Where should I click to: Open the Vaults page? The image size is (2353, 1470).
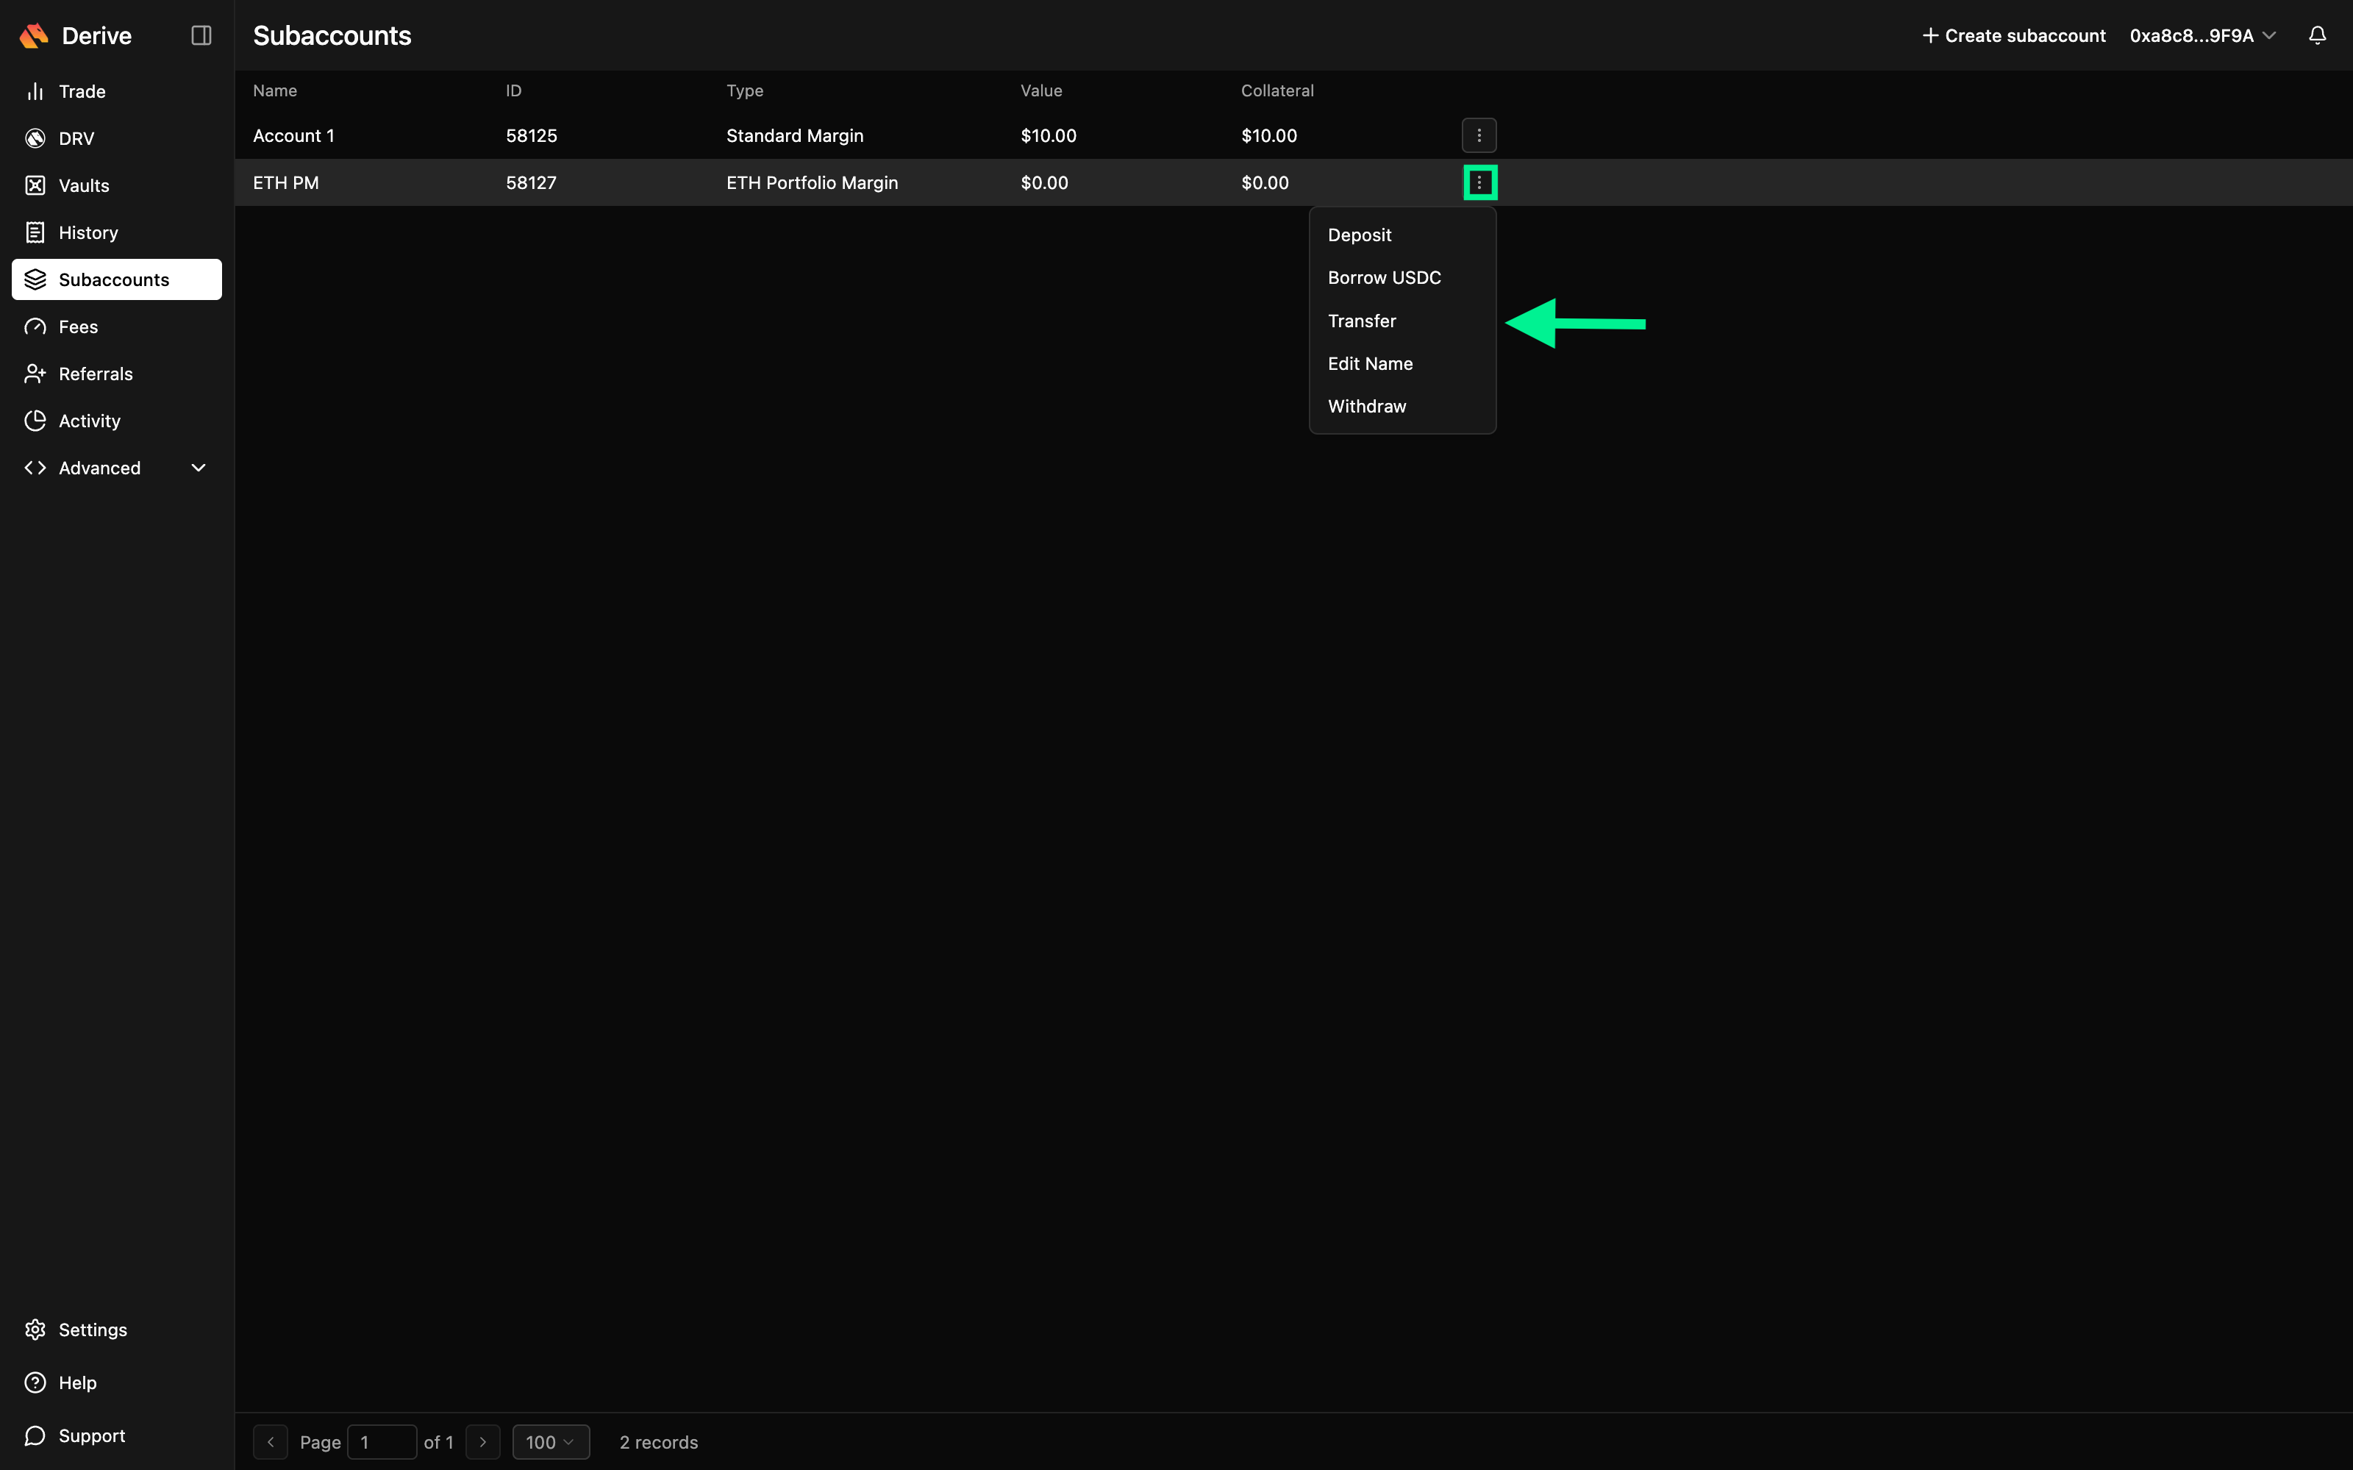point(84,186)
